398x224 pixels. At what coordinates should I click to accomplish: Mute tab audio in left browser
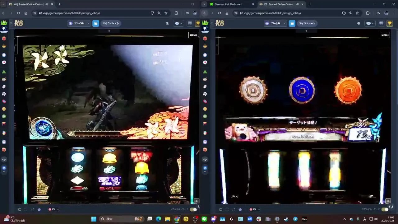[x=47, y=4]
